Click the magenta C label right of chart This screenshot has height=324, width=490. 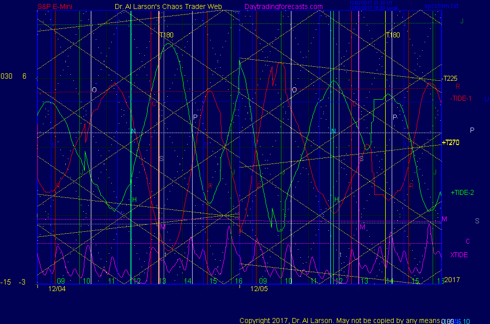[x=468, y=241]
